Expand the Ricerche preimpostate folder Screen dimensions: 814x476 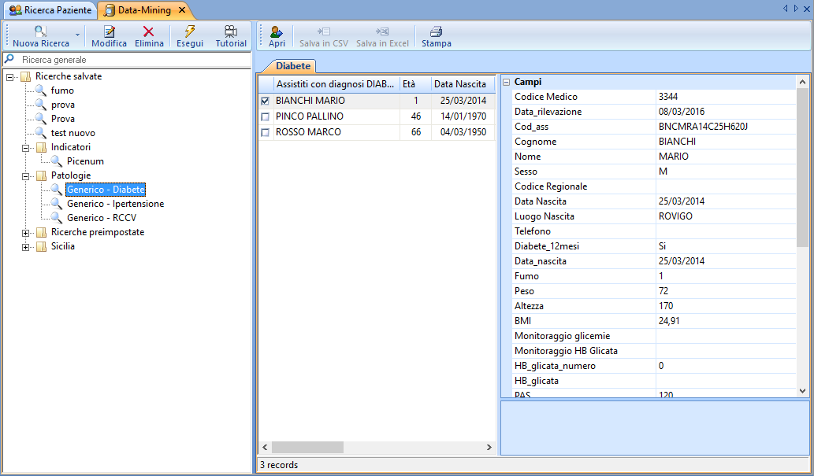tap(25, 234)
